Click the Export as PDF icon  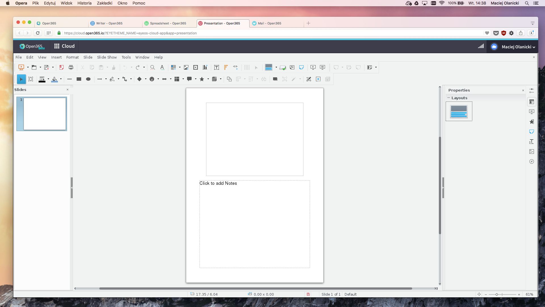point(61,67)
